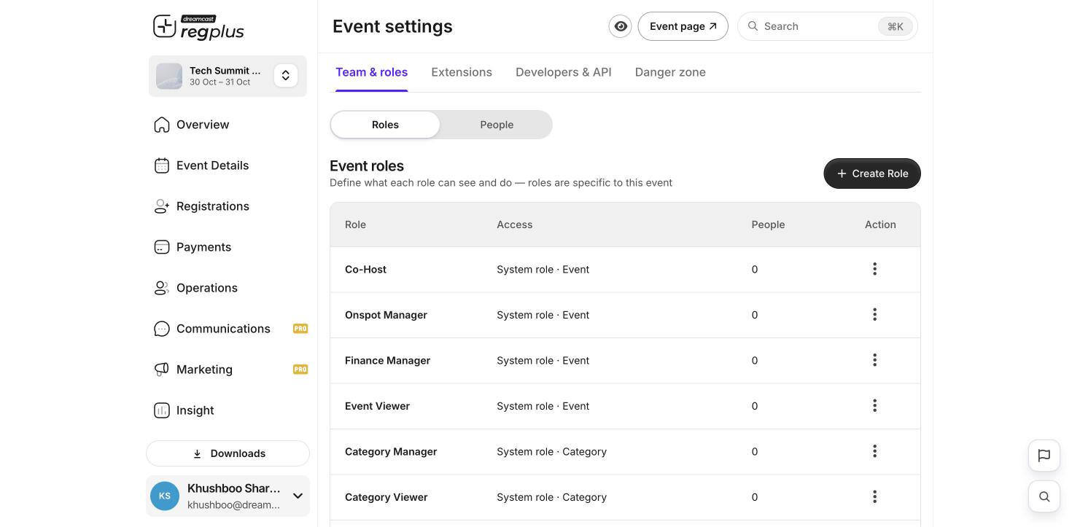The width and height of the screenshot is (1072, 527).
Task: Open the Overview home icon
Action: [x=162, y=125]
